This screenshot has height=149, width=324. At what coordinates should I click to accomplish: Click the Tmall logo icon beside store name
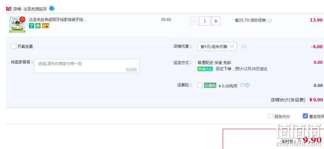(x=9, y=9)
